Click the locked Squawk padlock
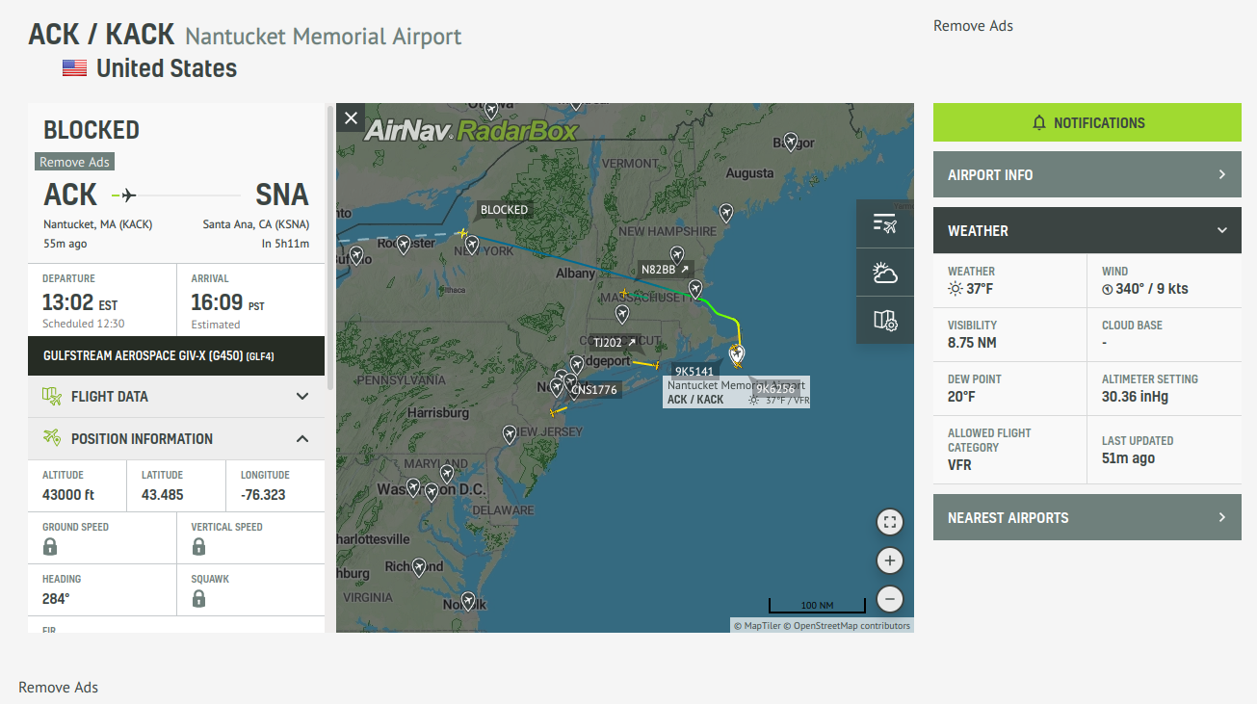This screenshot has width=1257, height=704. [x=198, y=599]
